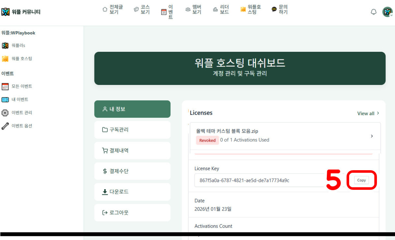Click the Licenses section heading
The height and width of the screenshot is (240, 395).
click(x=201, y=113)
